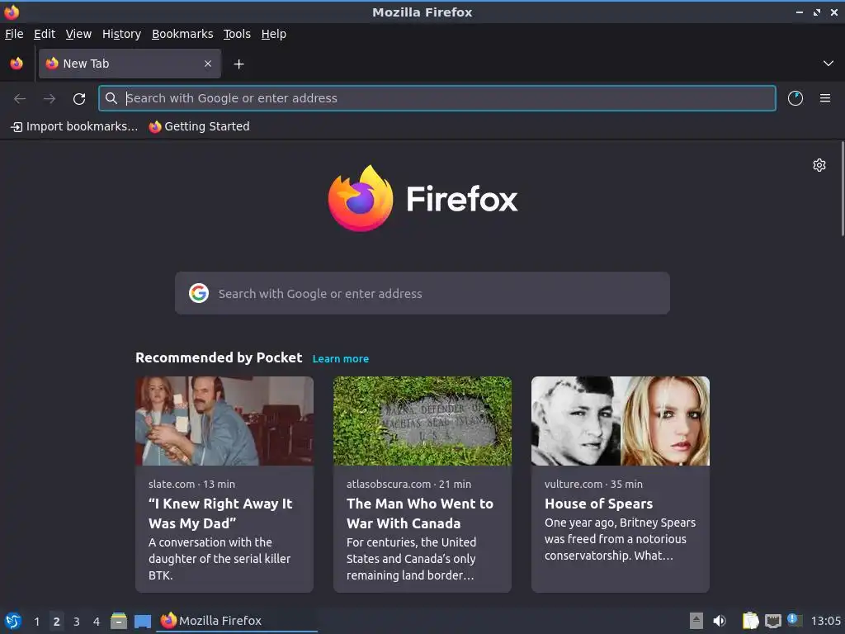Open the clipboard manager tray icon
Image resolution: width=845 pixels, height=634 pixels.
(750, 621)
